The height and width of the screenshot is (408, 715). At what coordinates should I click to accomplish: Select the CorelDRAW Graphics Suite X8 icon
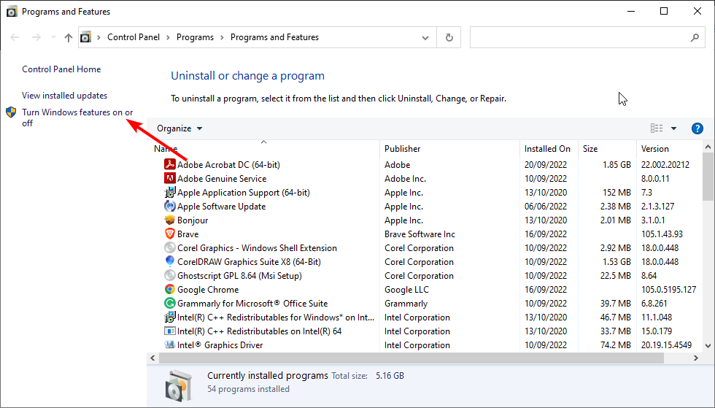(x=169, y=261)
